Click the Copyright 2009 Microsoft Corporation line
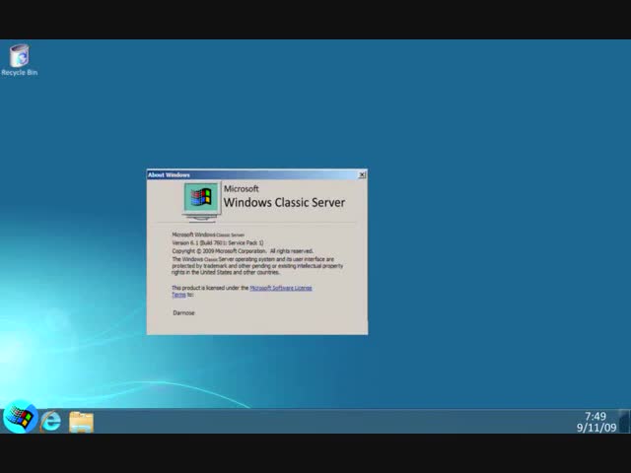 tap(243, 251)
